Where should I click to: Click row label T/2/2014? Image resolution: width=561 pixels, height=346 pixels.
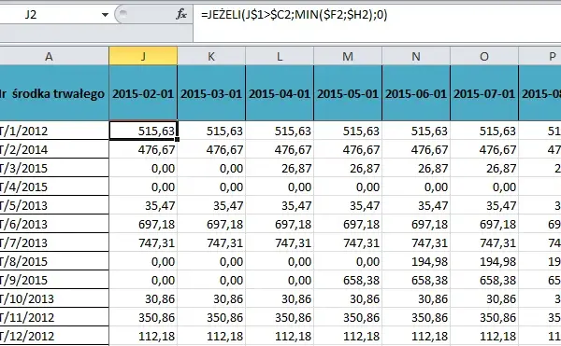(54, 149)
